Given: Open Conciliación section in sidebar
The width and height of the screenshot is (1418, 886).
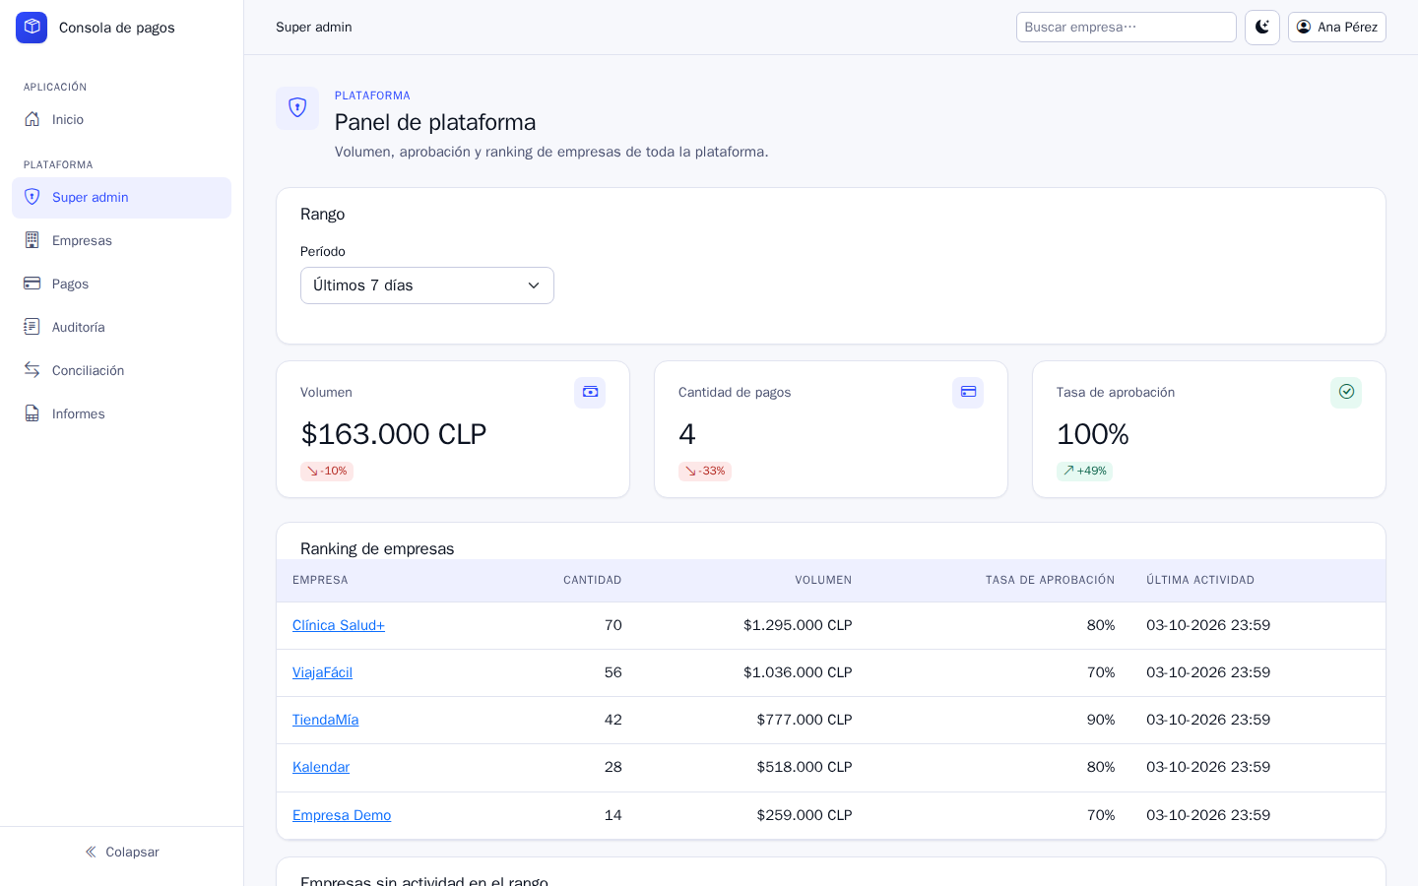Looking at the screenshot, I should pos(121,370).
